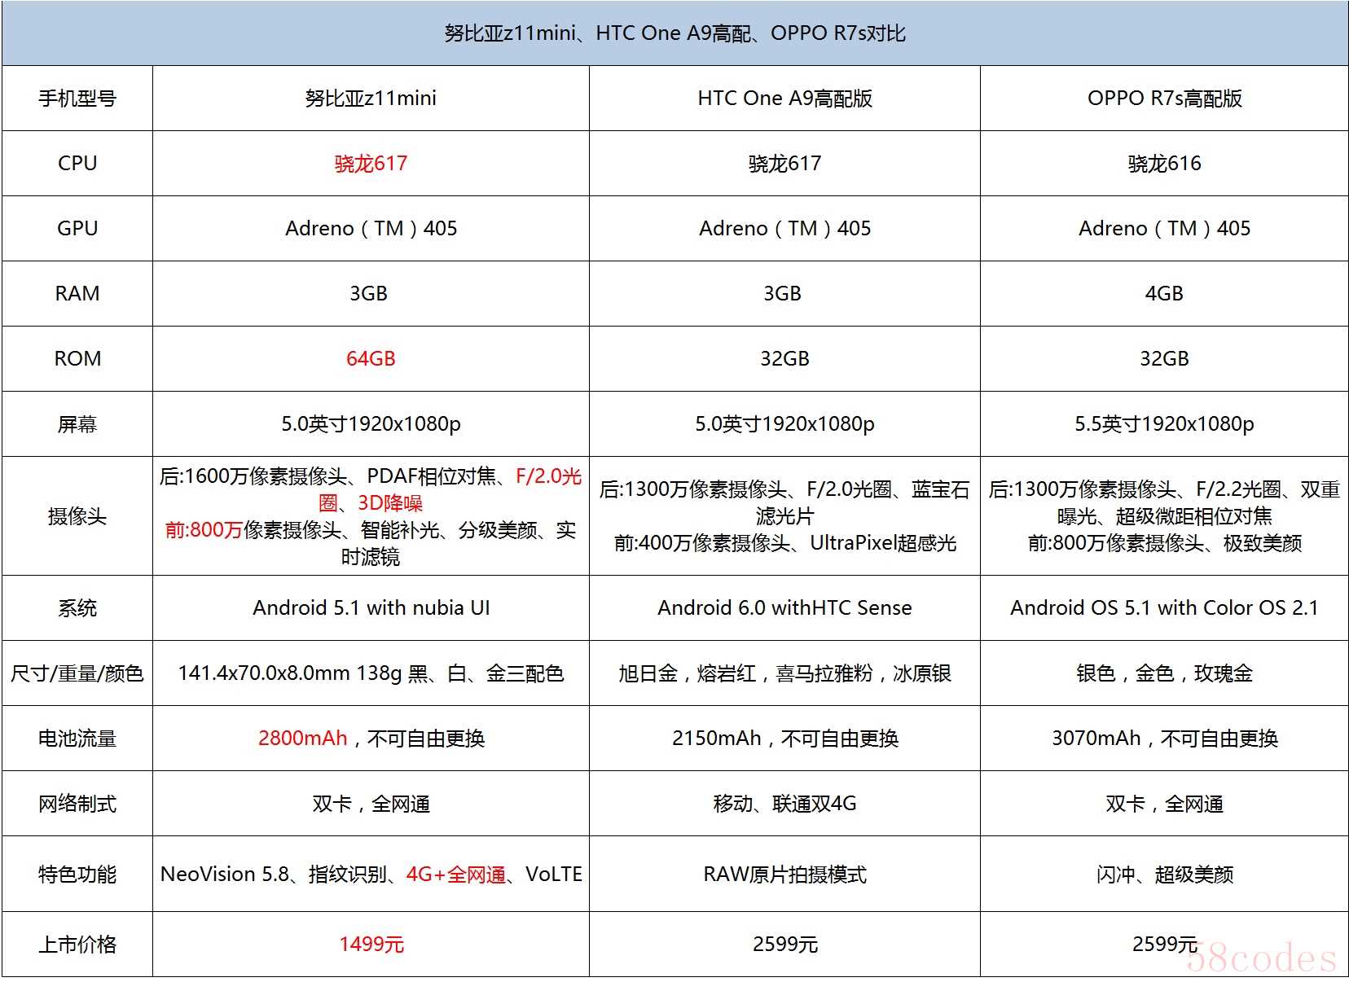Click the red 64GB ROM value
The width and height of the screenshot is (1349, 982).
371,359
